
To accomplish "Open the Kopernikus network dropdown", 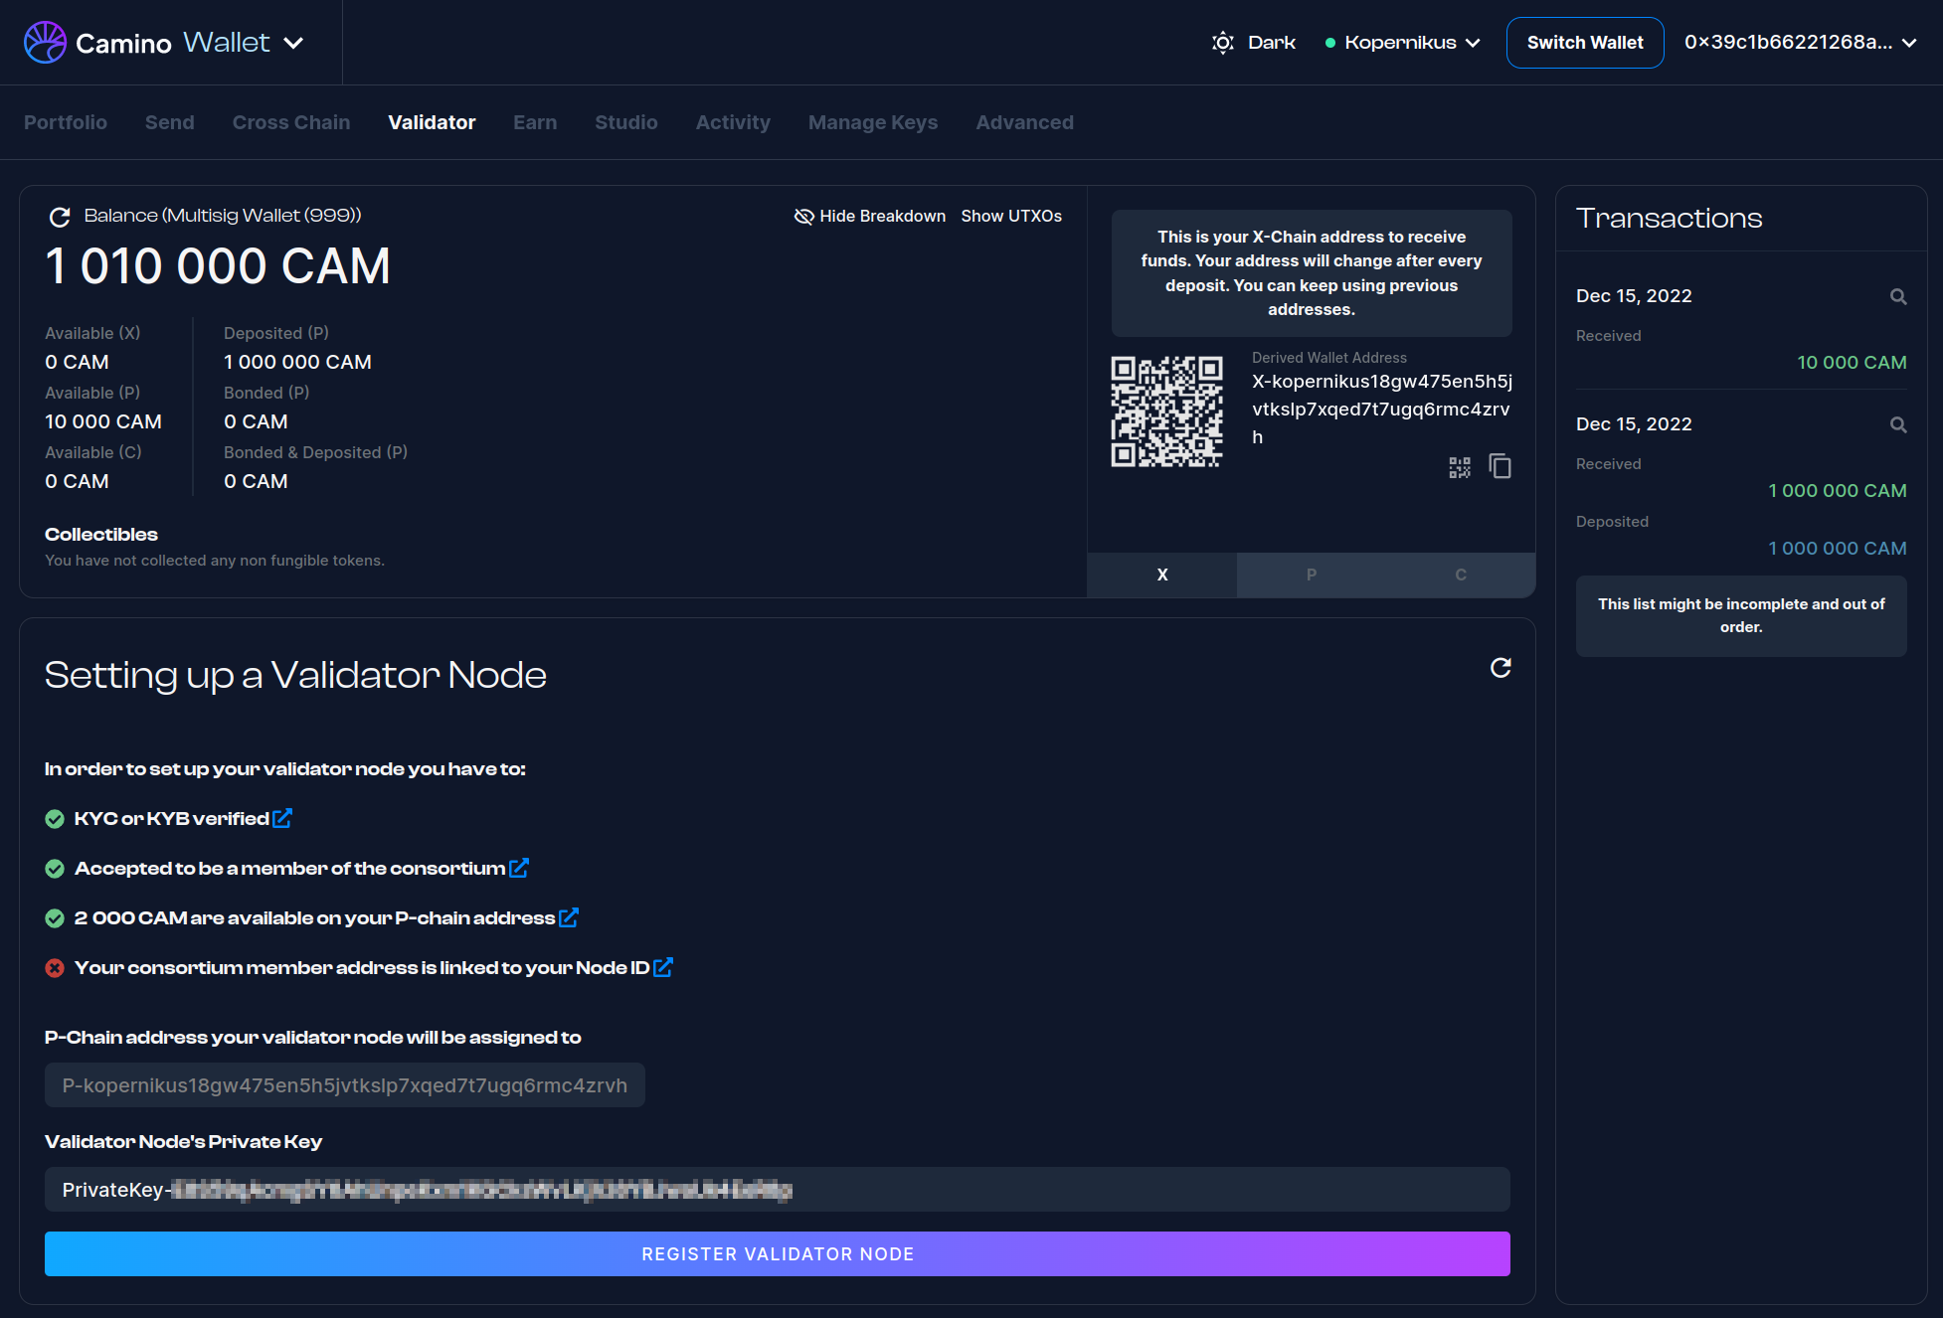I will [x=1403, y=43].
